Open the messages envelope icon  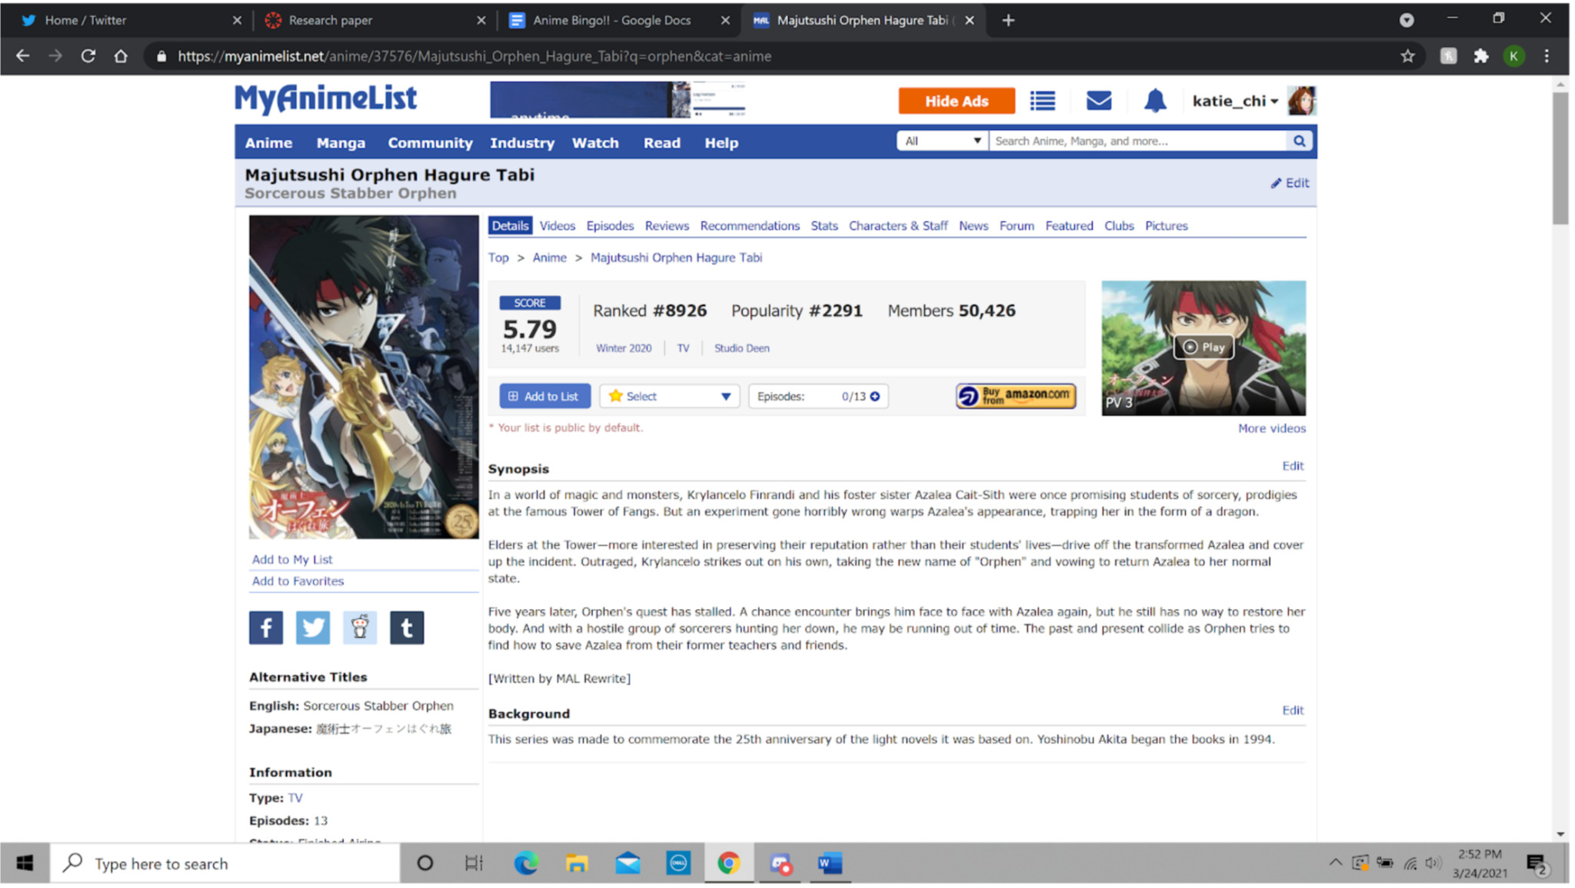click(1098, 101)
